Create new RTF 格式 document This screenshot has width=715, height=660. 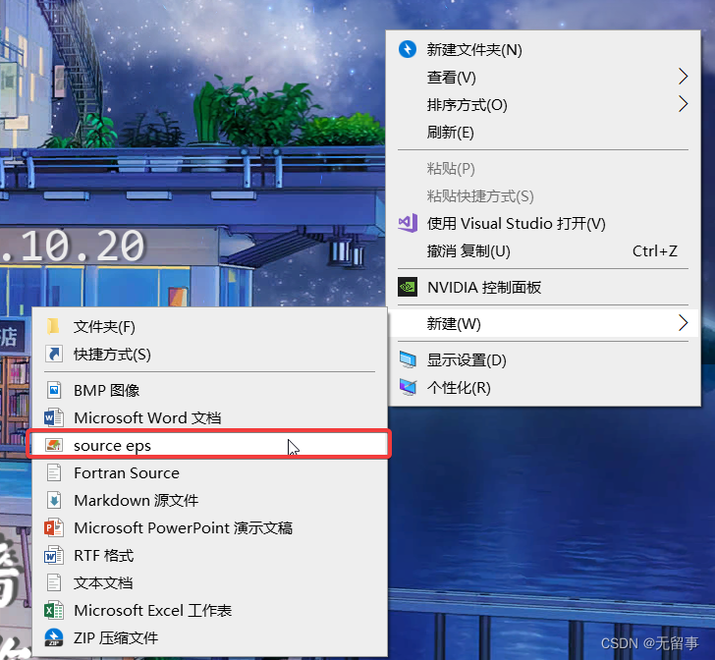pyautogui.click(x=210, y=555)
